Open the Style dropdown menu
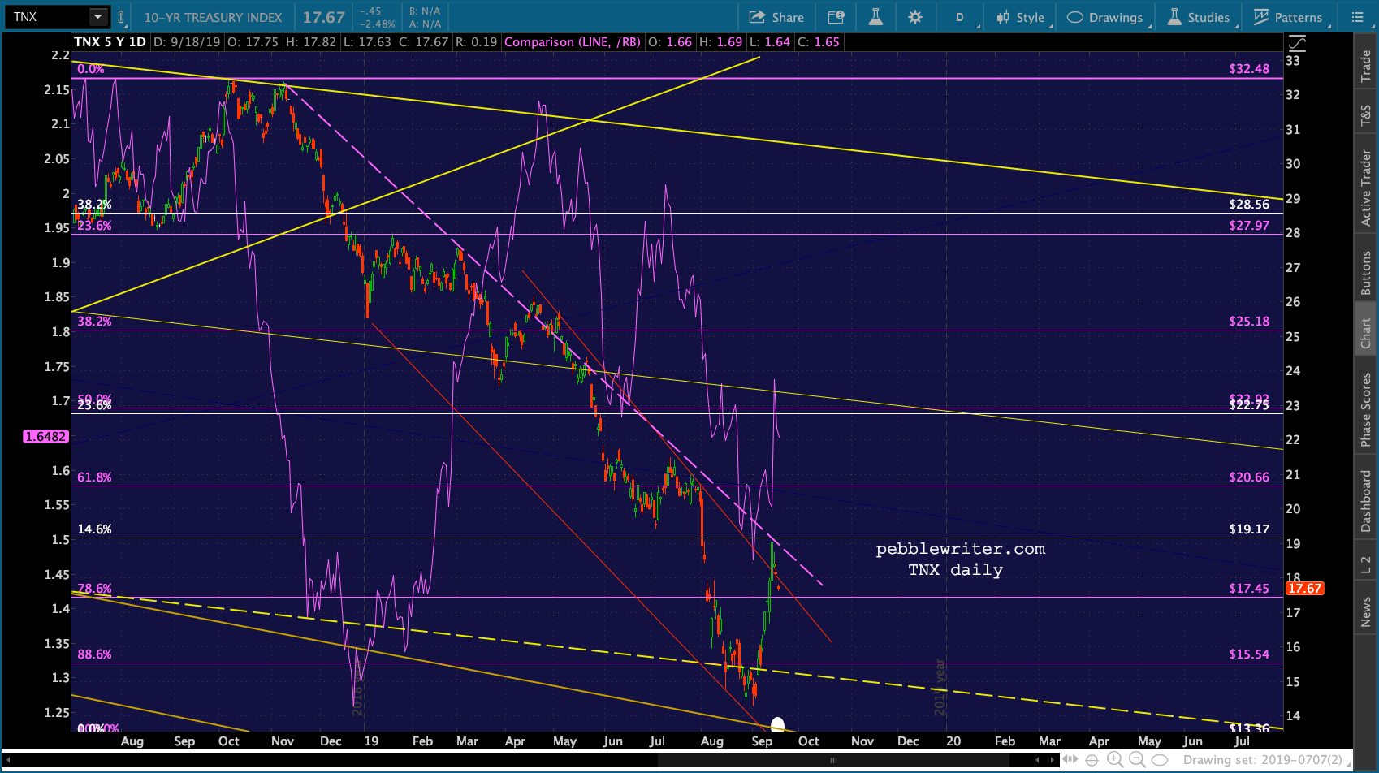 pyautogui.click(x=1022, y=17)
